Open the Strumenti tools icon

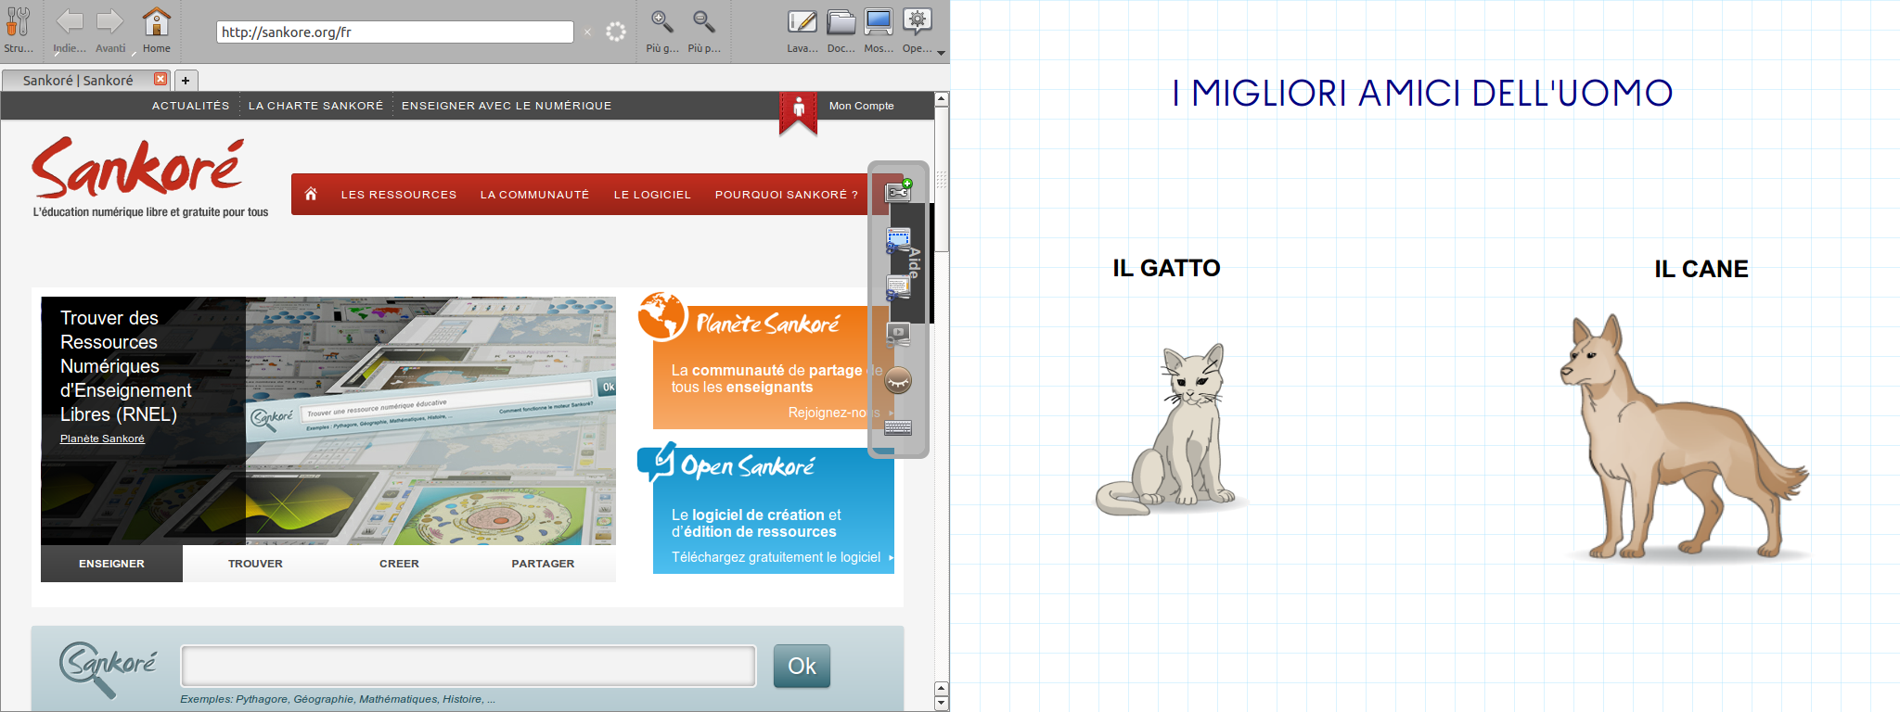tap(18, 21)
